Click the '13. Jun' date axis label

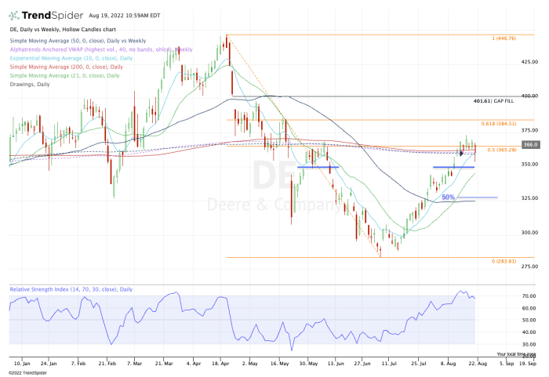click(x=336, y=364)
